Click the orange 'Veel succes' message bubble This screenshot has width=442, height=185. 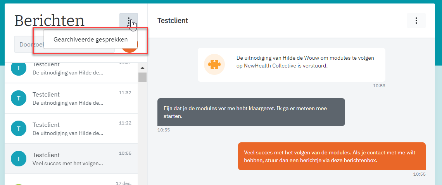[x=332, y=156]
